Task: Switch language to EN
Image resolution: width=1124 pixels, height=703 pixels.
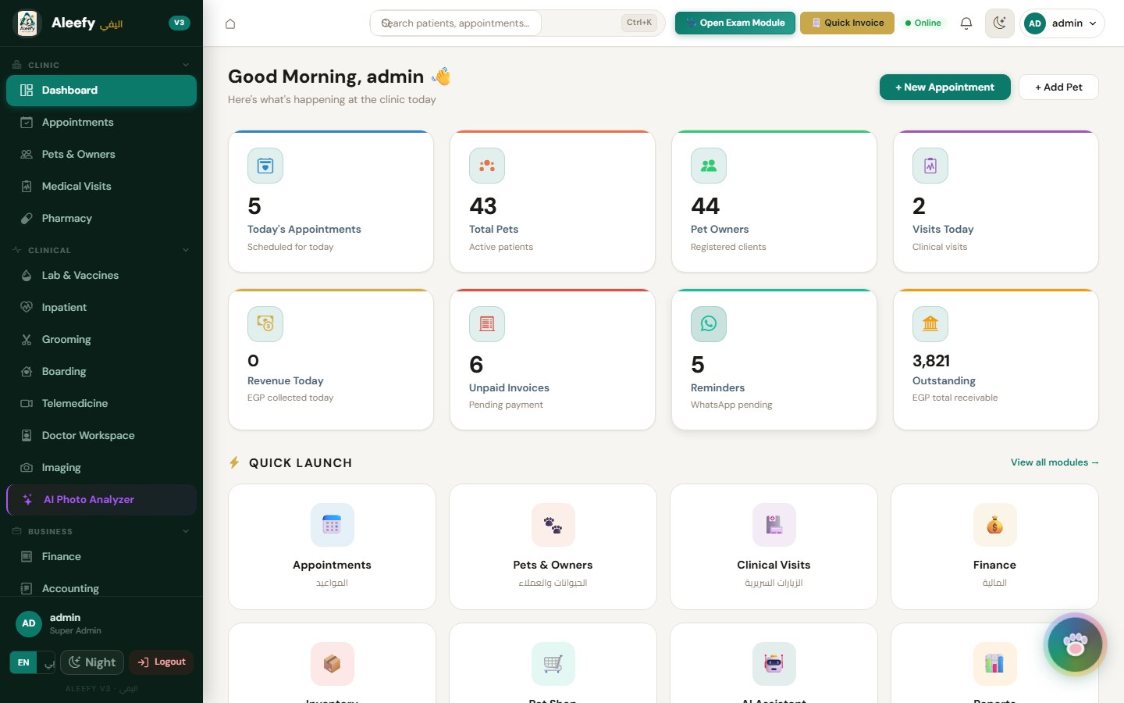Action: [x=23, y=662]
